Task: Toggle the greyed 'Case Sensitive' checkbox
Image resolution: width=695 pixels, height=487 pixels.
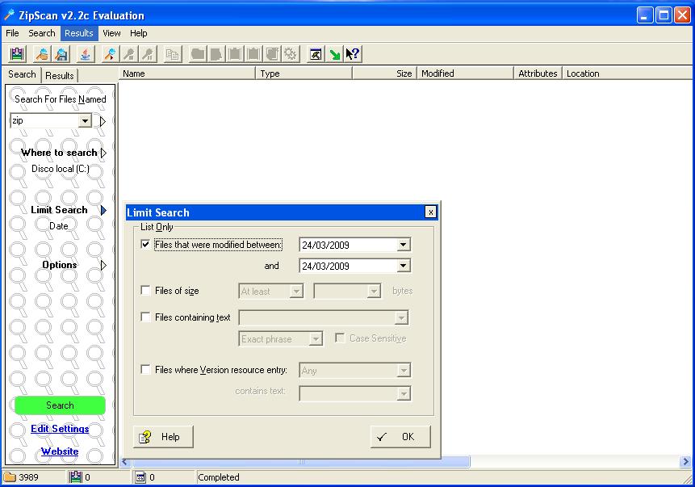Action: click(x=340, y=338)
